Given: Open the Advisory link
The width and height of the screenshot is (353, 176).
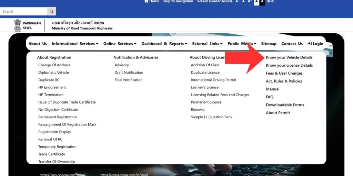Looking at the screenshot, I should (122, 65).
